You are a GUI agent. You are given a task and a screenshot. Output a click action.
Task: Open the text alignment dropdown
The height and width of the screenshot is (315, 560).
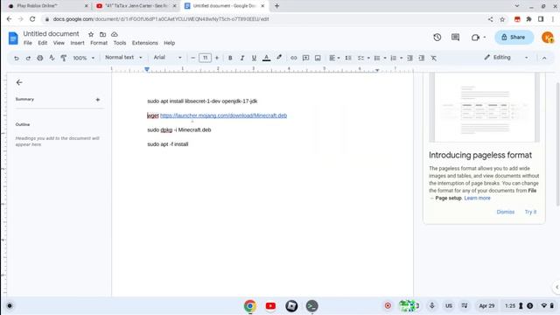pos(334,58)
